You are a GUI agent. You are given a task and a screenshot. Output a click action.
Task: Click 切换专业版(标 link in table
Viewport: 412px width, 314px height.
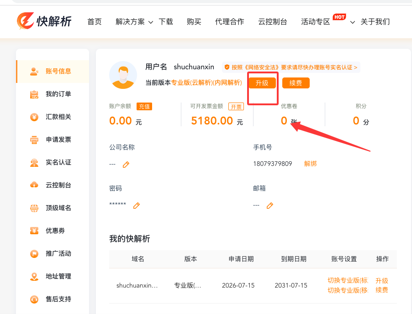(348, 280)
